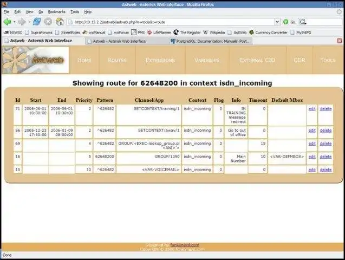This screenshot has width=345, height=260.
Task: Edit route with Id 56
Action: [x=312, y=131]
